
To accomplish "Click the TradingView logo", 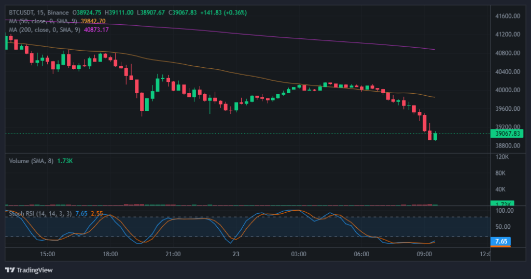I will tap(29, 270).
